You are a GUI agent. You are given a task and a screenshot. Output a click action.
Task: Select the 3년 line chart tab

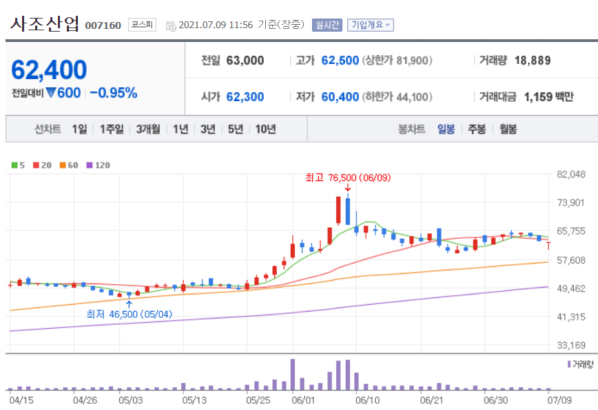coord(208,129)
